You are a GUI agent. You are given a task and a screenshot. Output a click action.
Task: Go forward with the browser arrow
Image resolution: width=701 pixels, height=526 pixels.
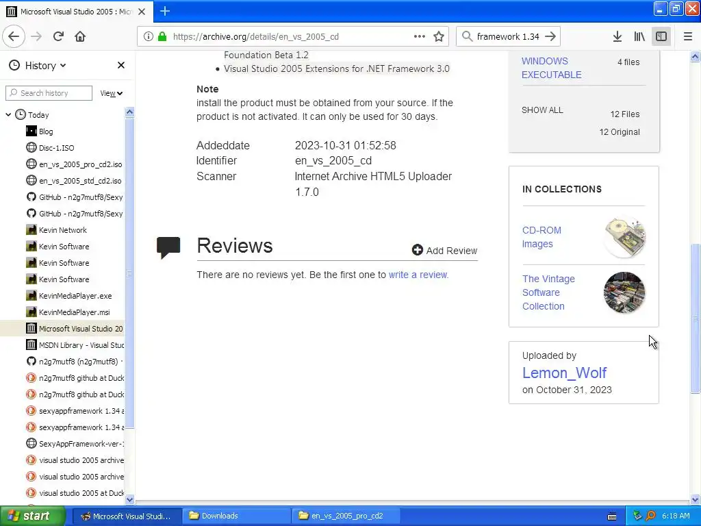36,37
